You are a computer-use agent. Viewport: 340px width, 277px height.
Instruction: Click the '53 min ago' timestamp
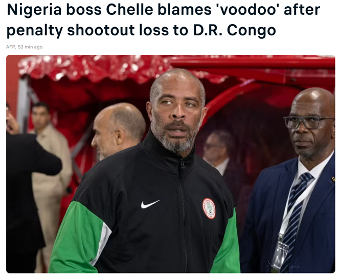(30, 47)
